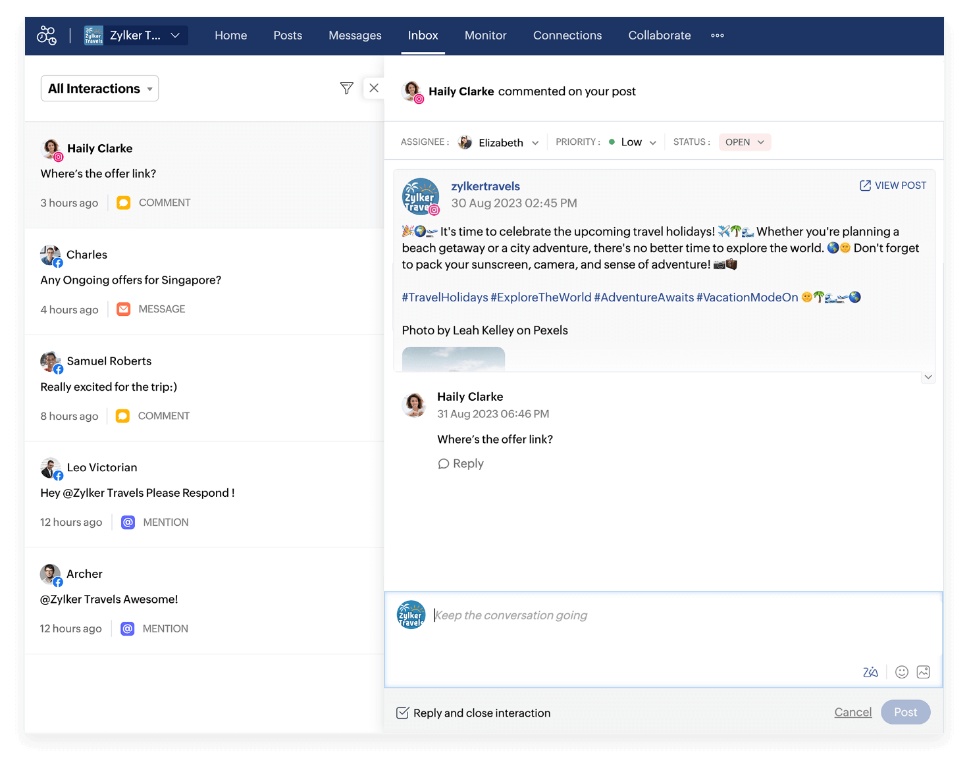Open the emoji picker in reply box
The width and height of the screenshot is (969, 766).
[x=902, y=672]
